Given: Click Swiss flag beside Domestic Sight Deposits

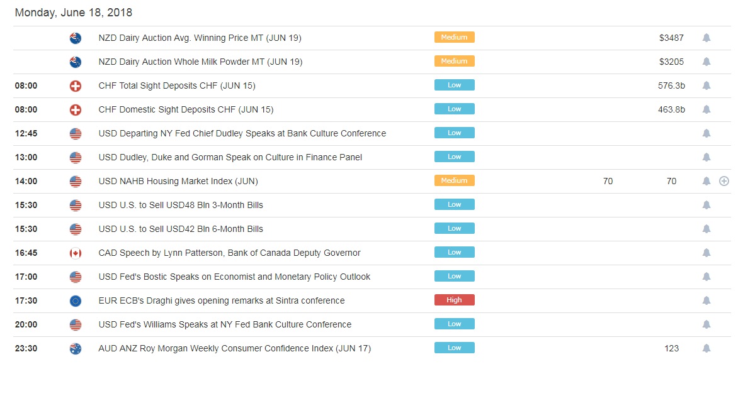Looking at the screenshot, I should 76,110.
